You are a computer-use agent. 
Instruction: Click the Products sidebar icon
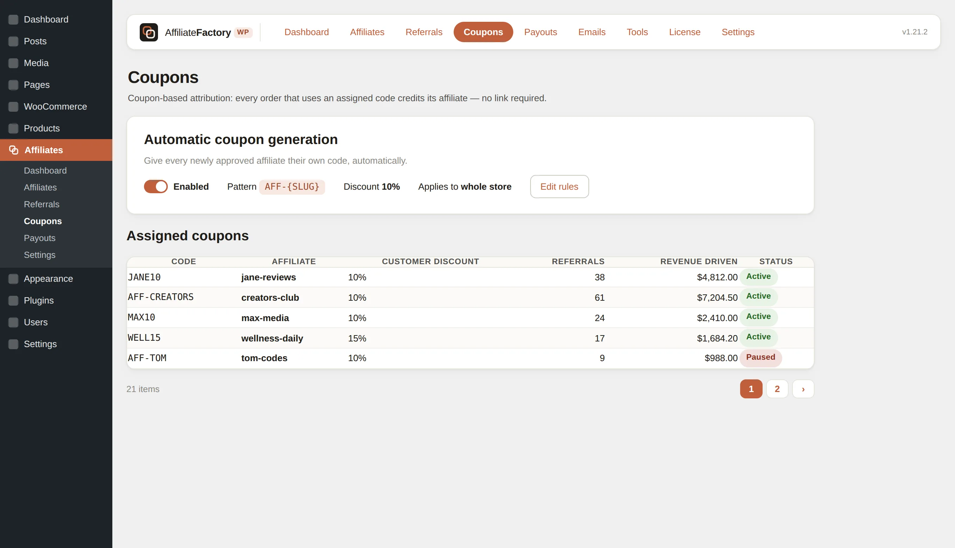tap(13, 129)
